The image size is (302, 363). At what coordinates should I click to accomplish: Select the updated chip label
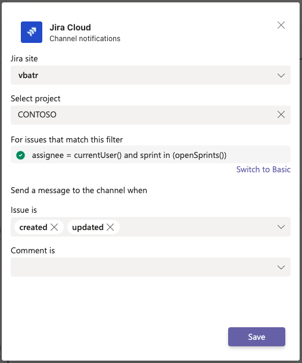click(88, 227)
